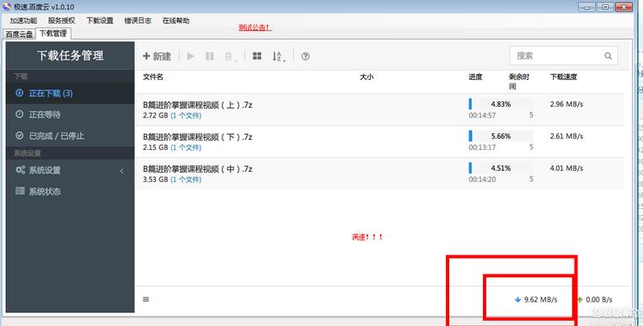The image size is (643, 326).
Task: Open 系统状态 in the sidebar
Action: (70, 191)
